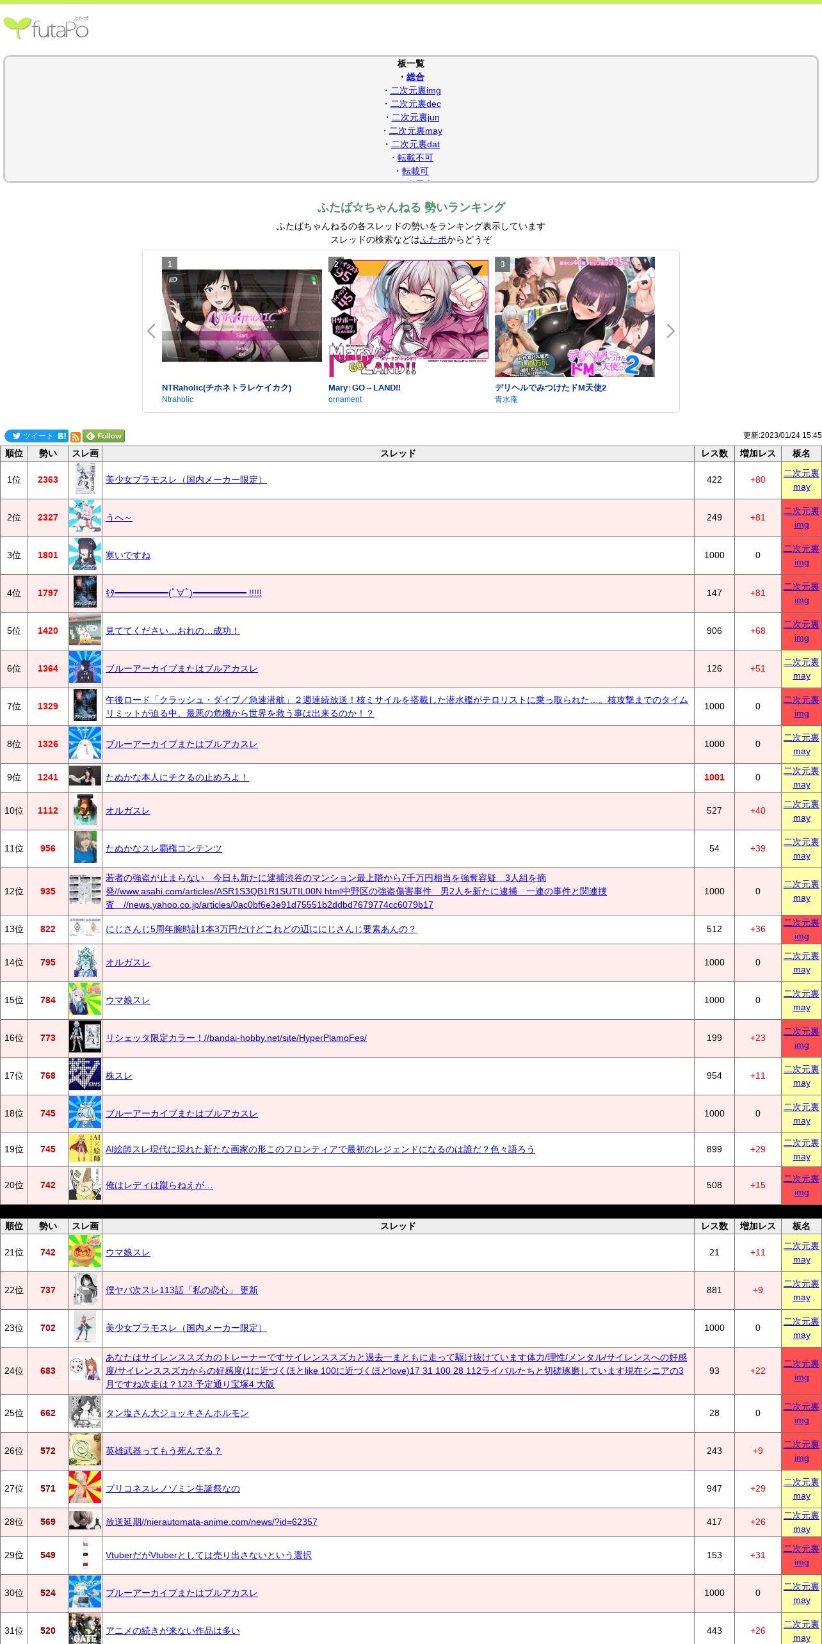Select 二次元裏dec in the board list
Viewport: 822px width, 1644px height.
[x=415, y=104]
